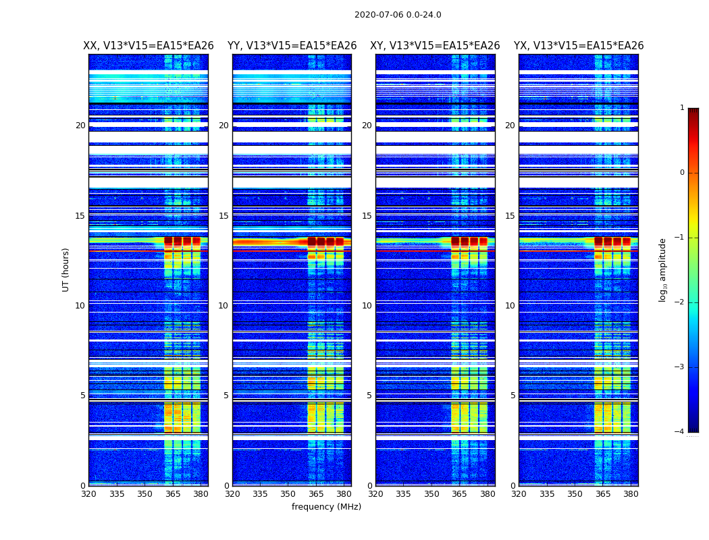Click the YY, V13*V15=EA15*EA26 panel title
Image resolution: width=709 pixels, height=540 pixels.
click(x=292, y=46)
